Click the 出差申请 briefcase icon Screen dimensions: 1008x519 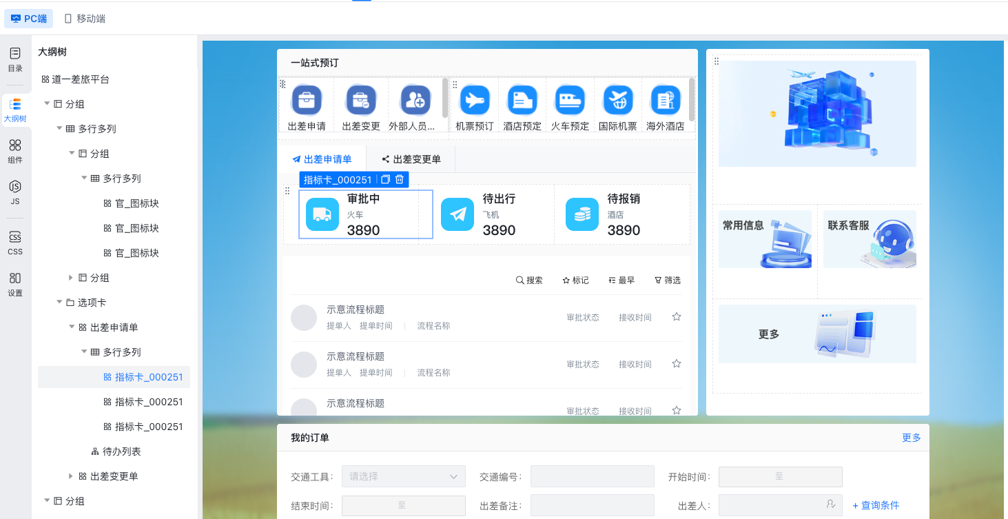307,101
